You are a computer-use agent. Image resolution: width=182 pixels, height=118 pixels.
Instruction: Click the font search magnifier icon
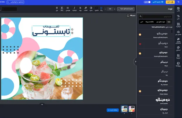click(141, 17)
